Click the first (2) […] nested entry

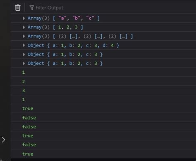point(68,36)
